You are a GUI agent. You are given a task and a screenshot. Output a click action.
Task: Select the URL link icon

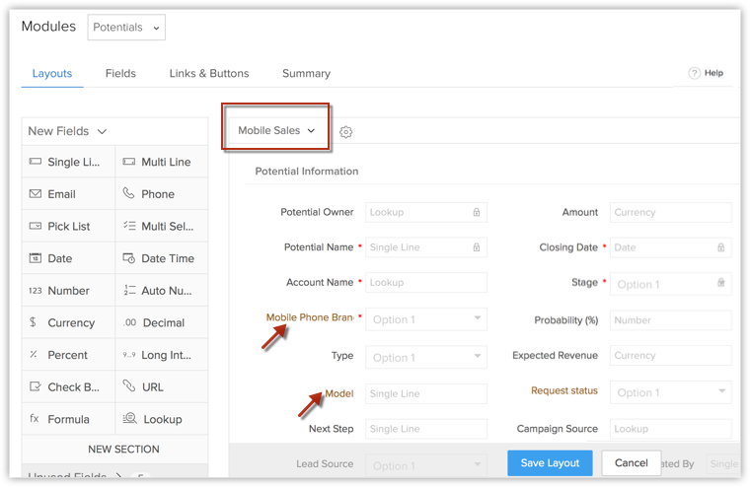pyautogui.click(x=129, y=386)
